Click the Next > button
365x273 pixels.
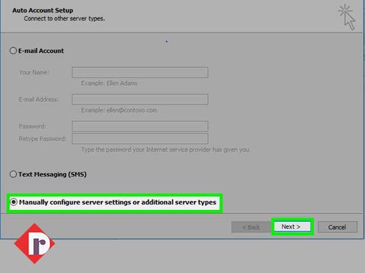coord(292,226)
